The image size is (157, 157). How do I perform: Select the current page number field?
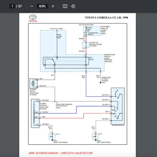(x=12, y=6)
